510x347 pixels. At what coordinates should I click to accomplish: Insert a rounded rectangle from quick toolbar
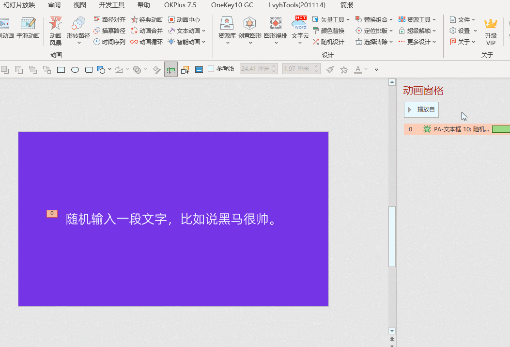[x=89, y=69]
